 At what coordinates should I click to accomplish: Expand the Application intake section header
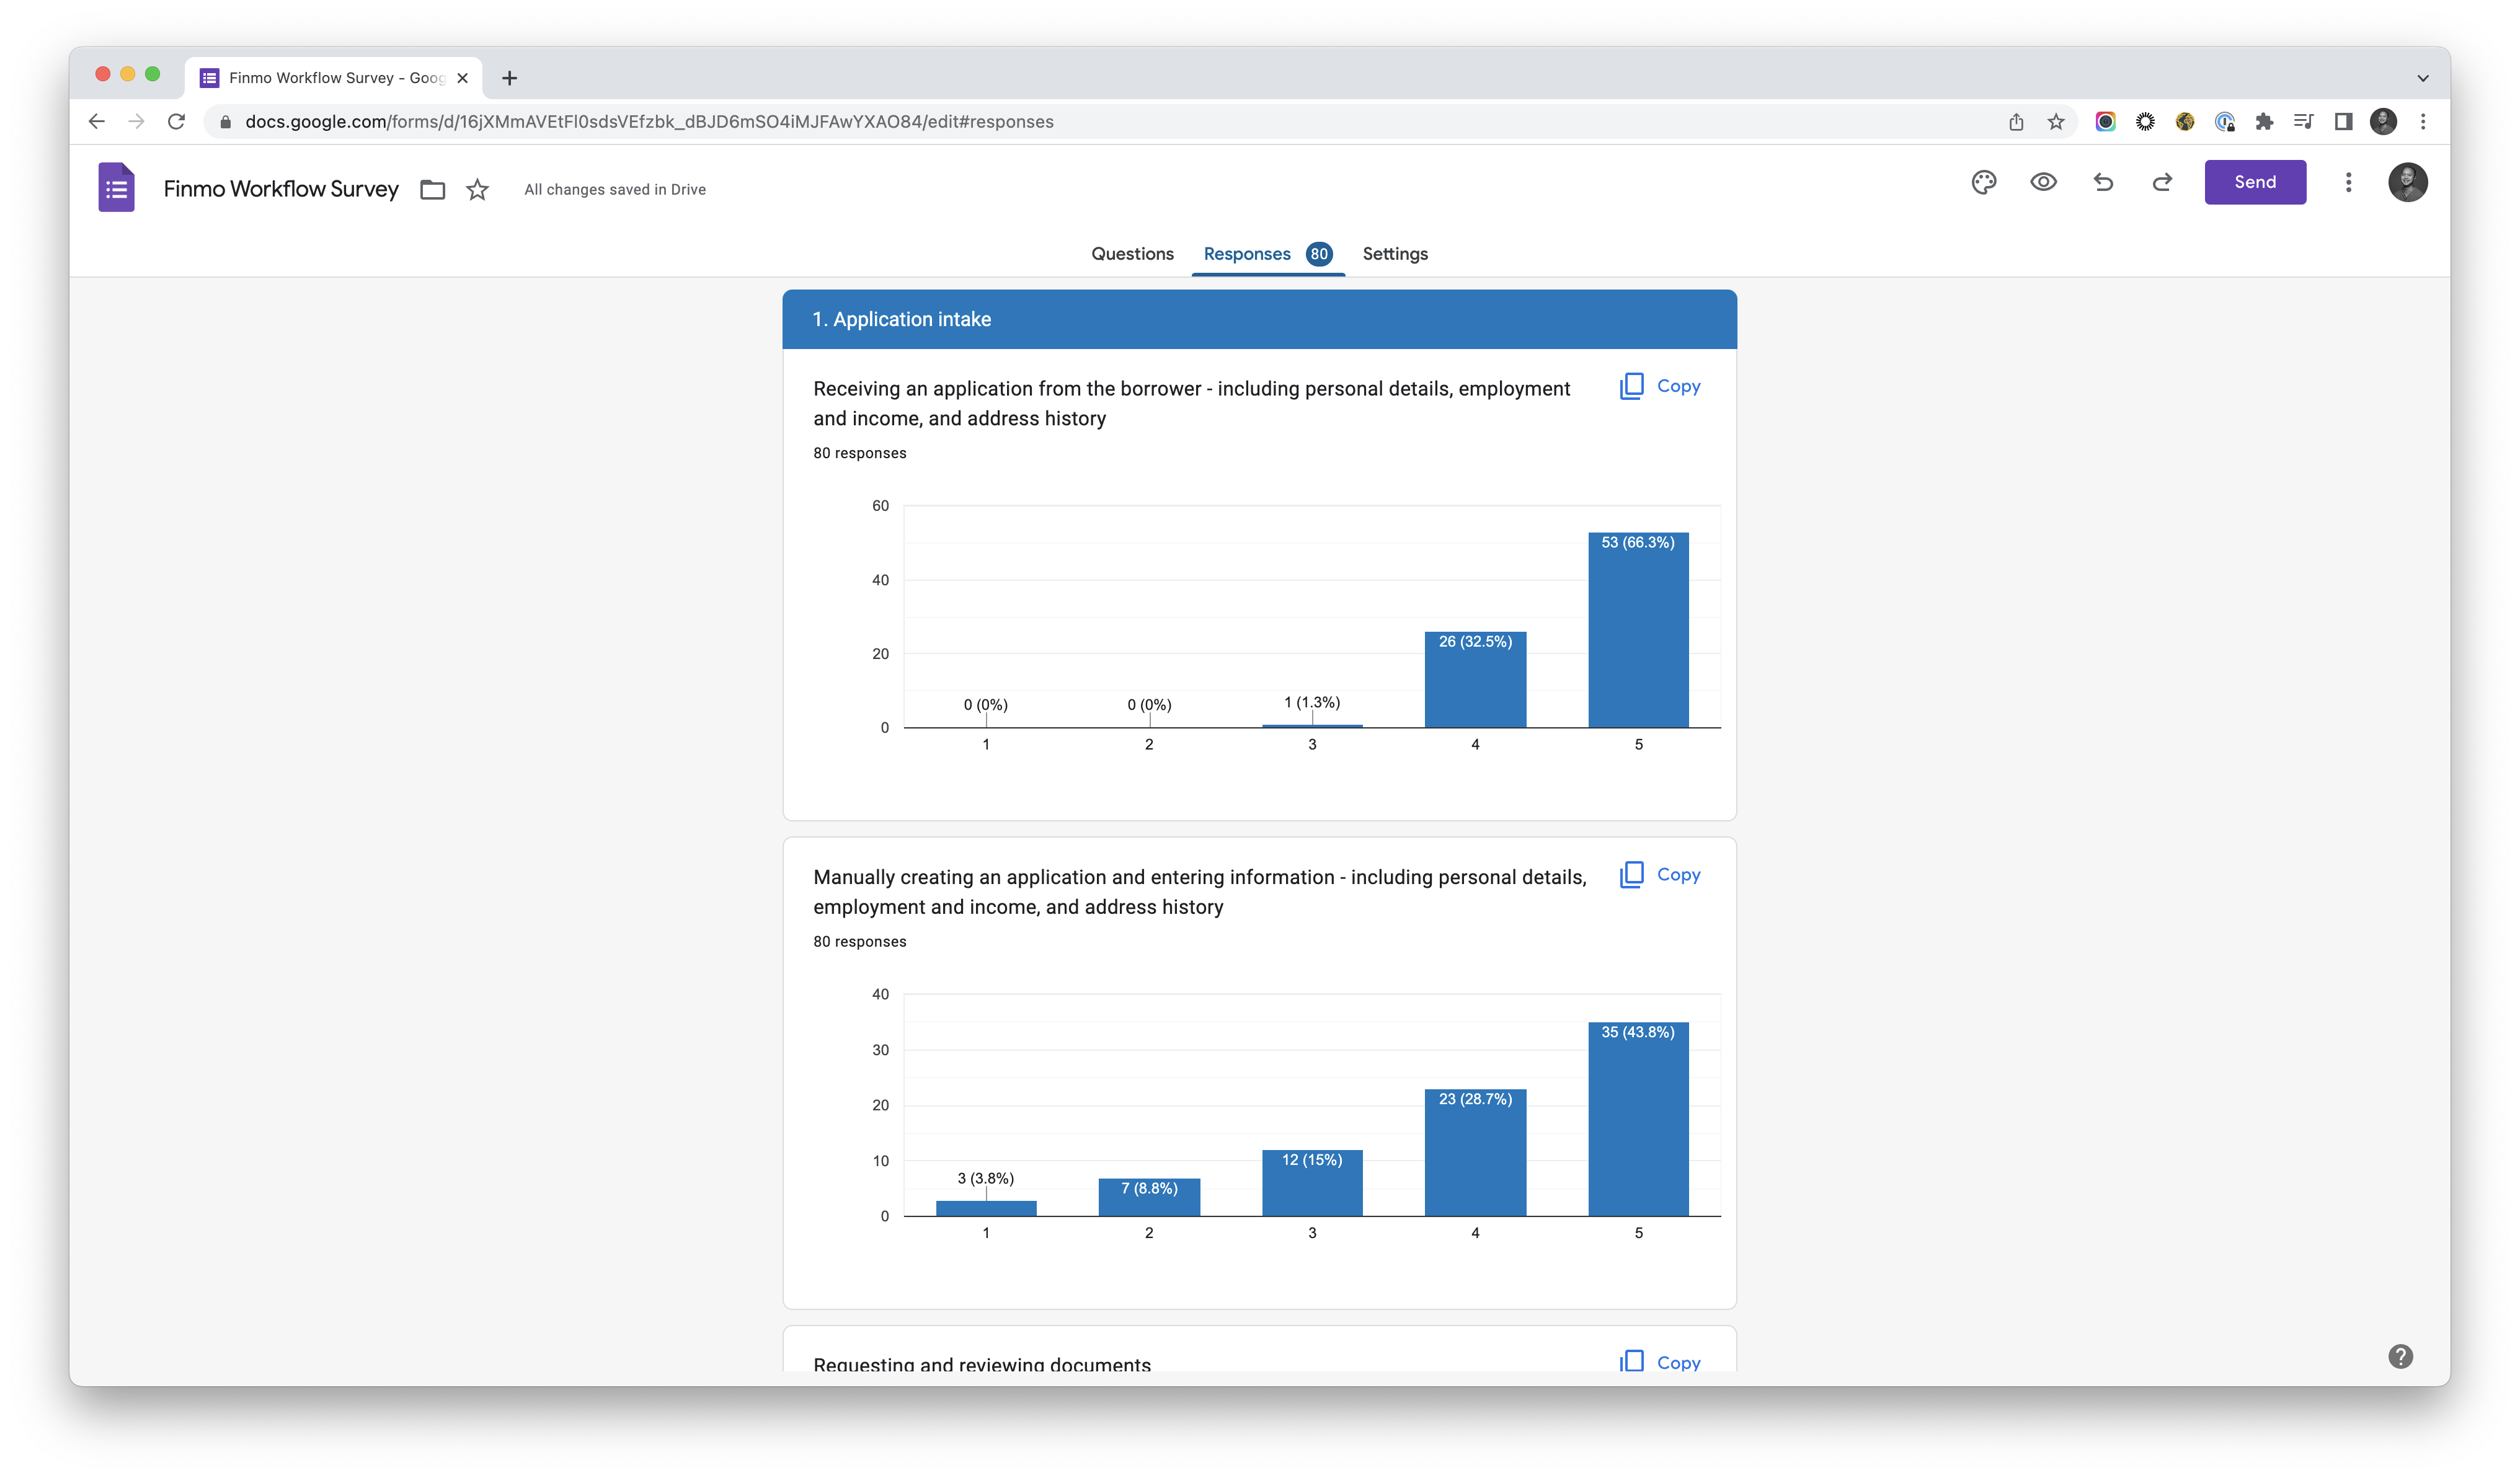click(x=1260, y=319)
